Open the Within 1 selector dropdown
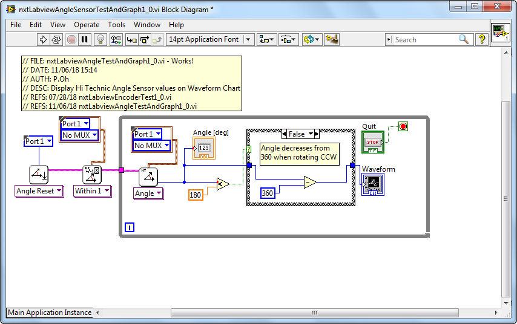 click(x=92, y=191)
